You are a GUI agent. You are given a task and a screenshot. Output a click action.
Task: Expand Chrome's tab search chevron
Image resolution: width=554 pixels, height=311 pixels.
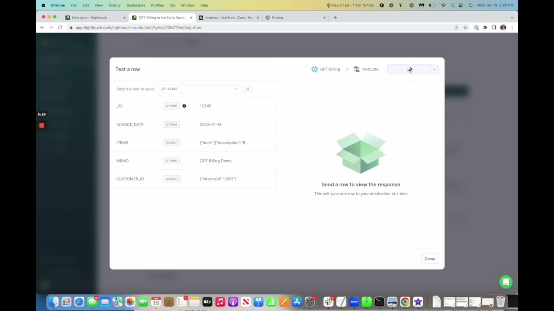[x=512, y=18]
